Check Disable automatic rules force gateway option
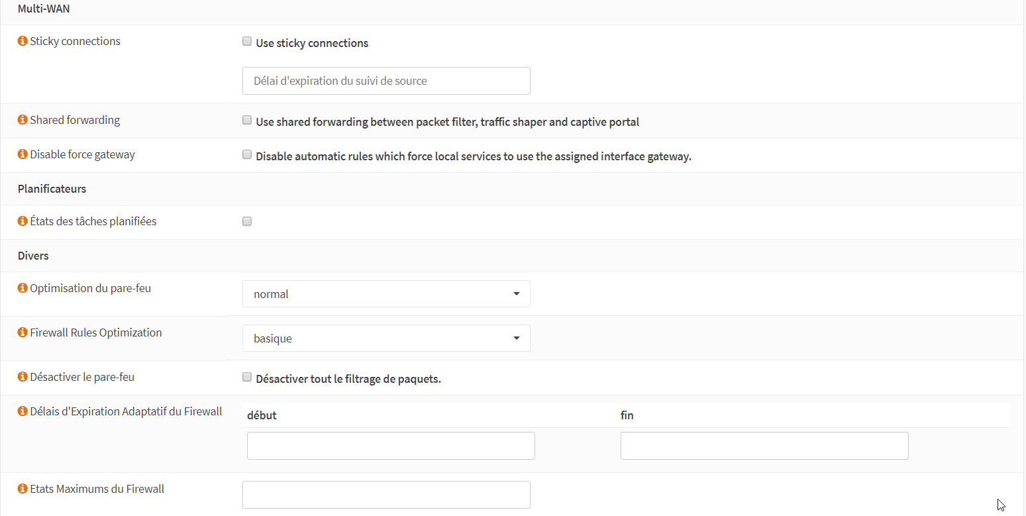 247,155
